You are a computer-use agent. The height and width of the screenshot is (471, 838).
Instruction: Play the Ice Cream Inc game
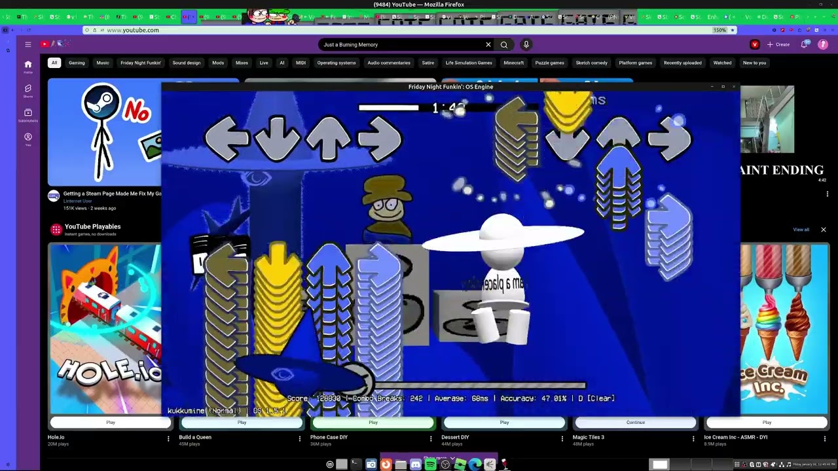[x=767, y=423]
